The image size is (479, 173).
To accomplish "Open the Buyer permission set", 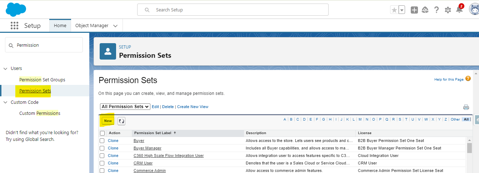I will click(x=139, y=141).
